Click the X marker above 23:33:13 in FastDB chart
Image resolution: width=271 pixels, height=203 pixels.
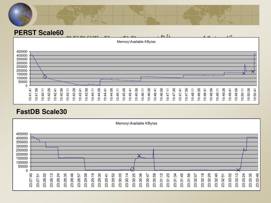click(x=238, y=170)
